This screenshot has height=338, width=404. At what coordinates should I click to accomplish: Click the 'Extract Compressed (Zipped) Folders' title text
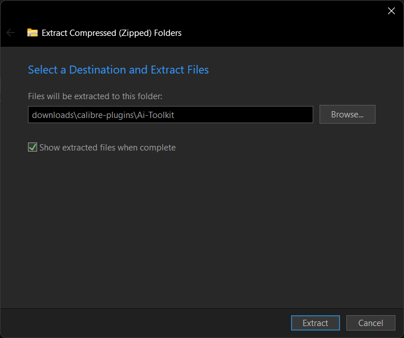click(112, 33)
